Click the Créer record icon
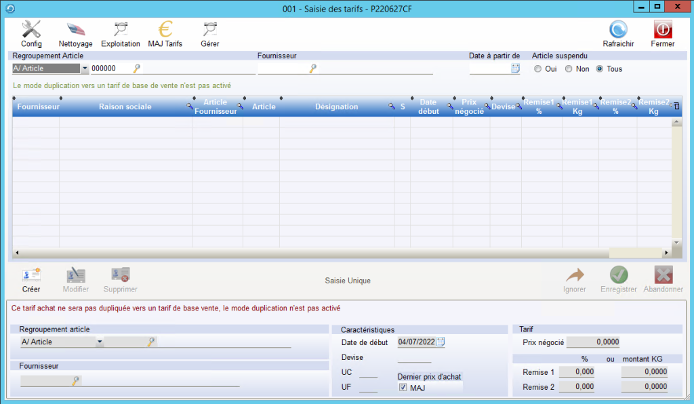 click(31, 275)
